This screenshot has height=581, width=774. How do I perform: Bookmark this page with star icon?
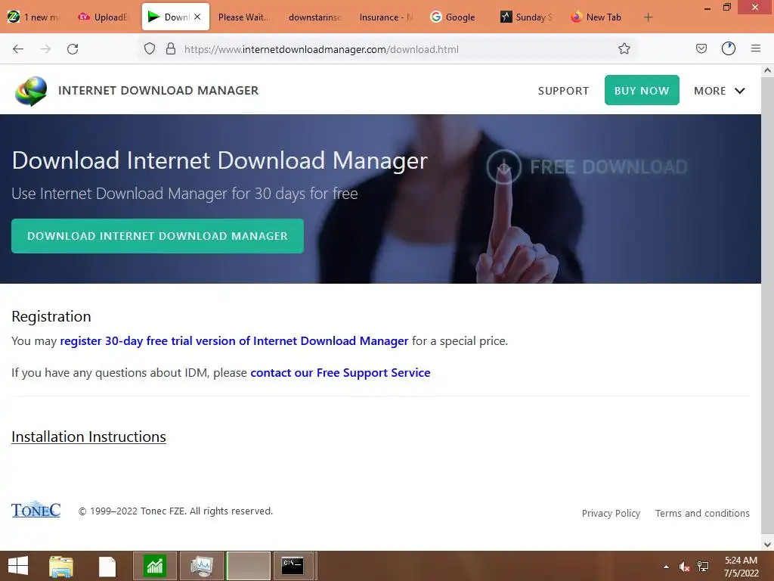coord(624,48)
